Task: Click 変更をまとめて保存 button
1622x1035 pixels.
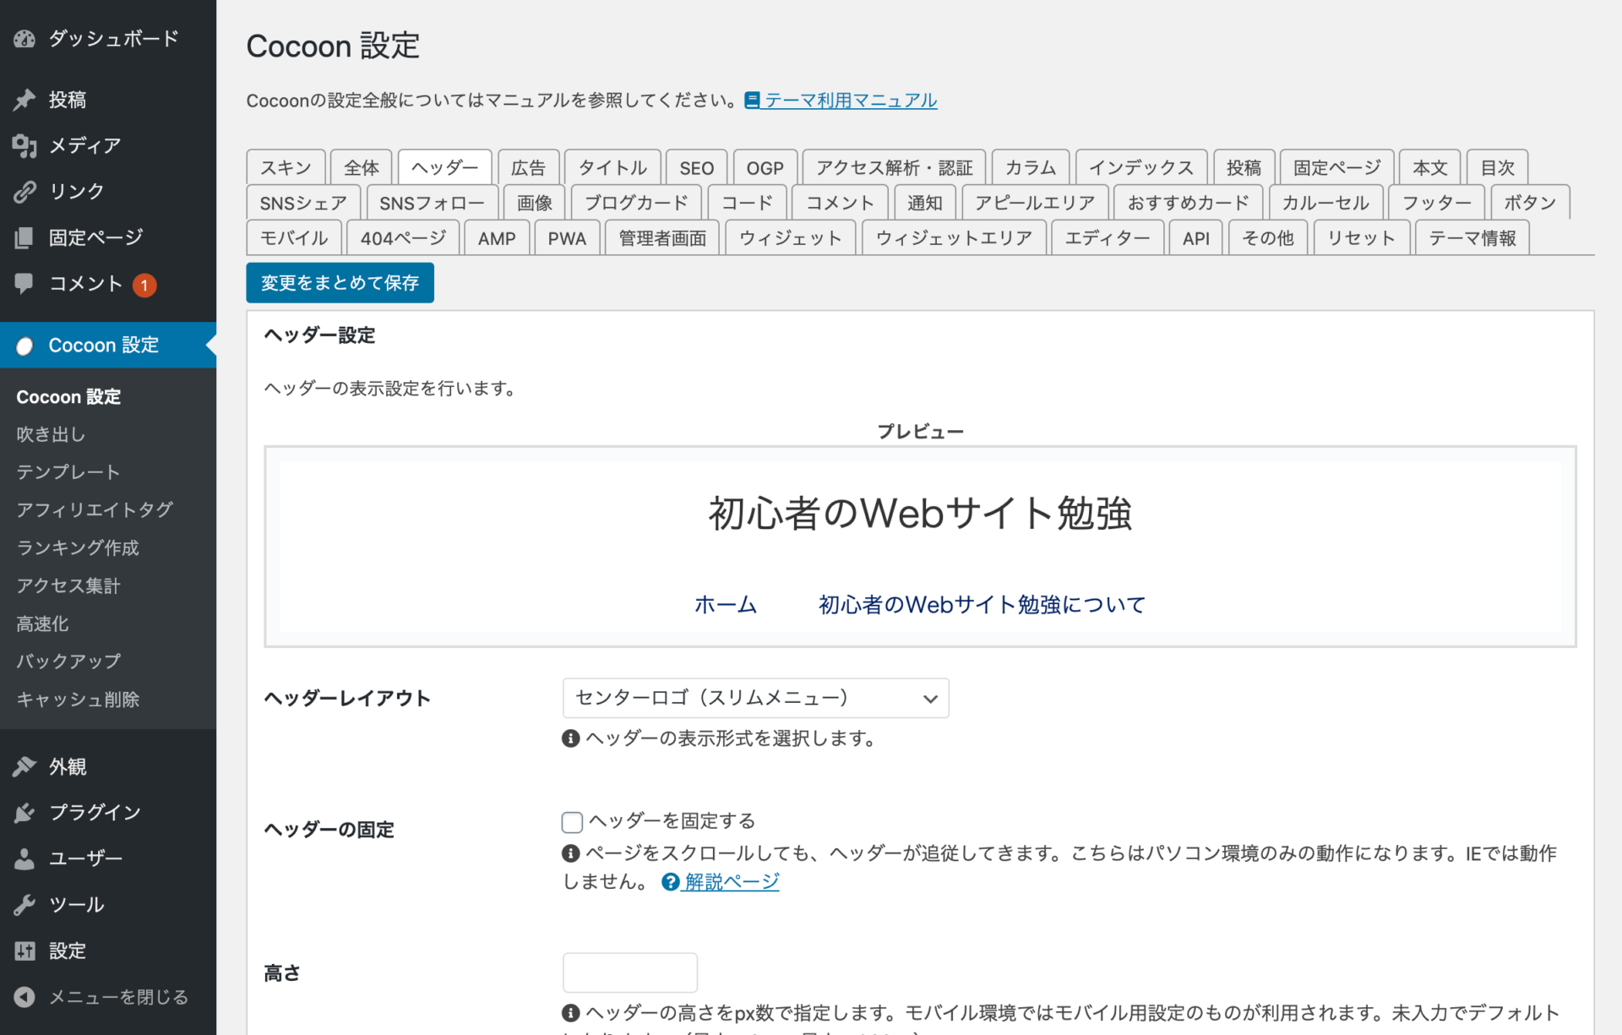Action: pyautogui.click(x=340, y=282)
